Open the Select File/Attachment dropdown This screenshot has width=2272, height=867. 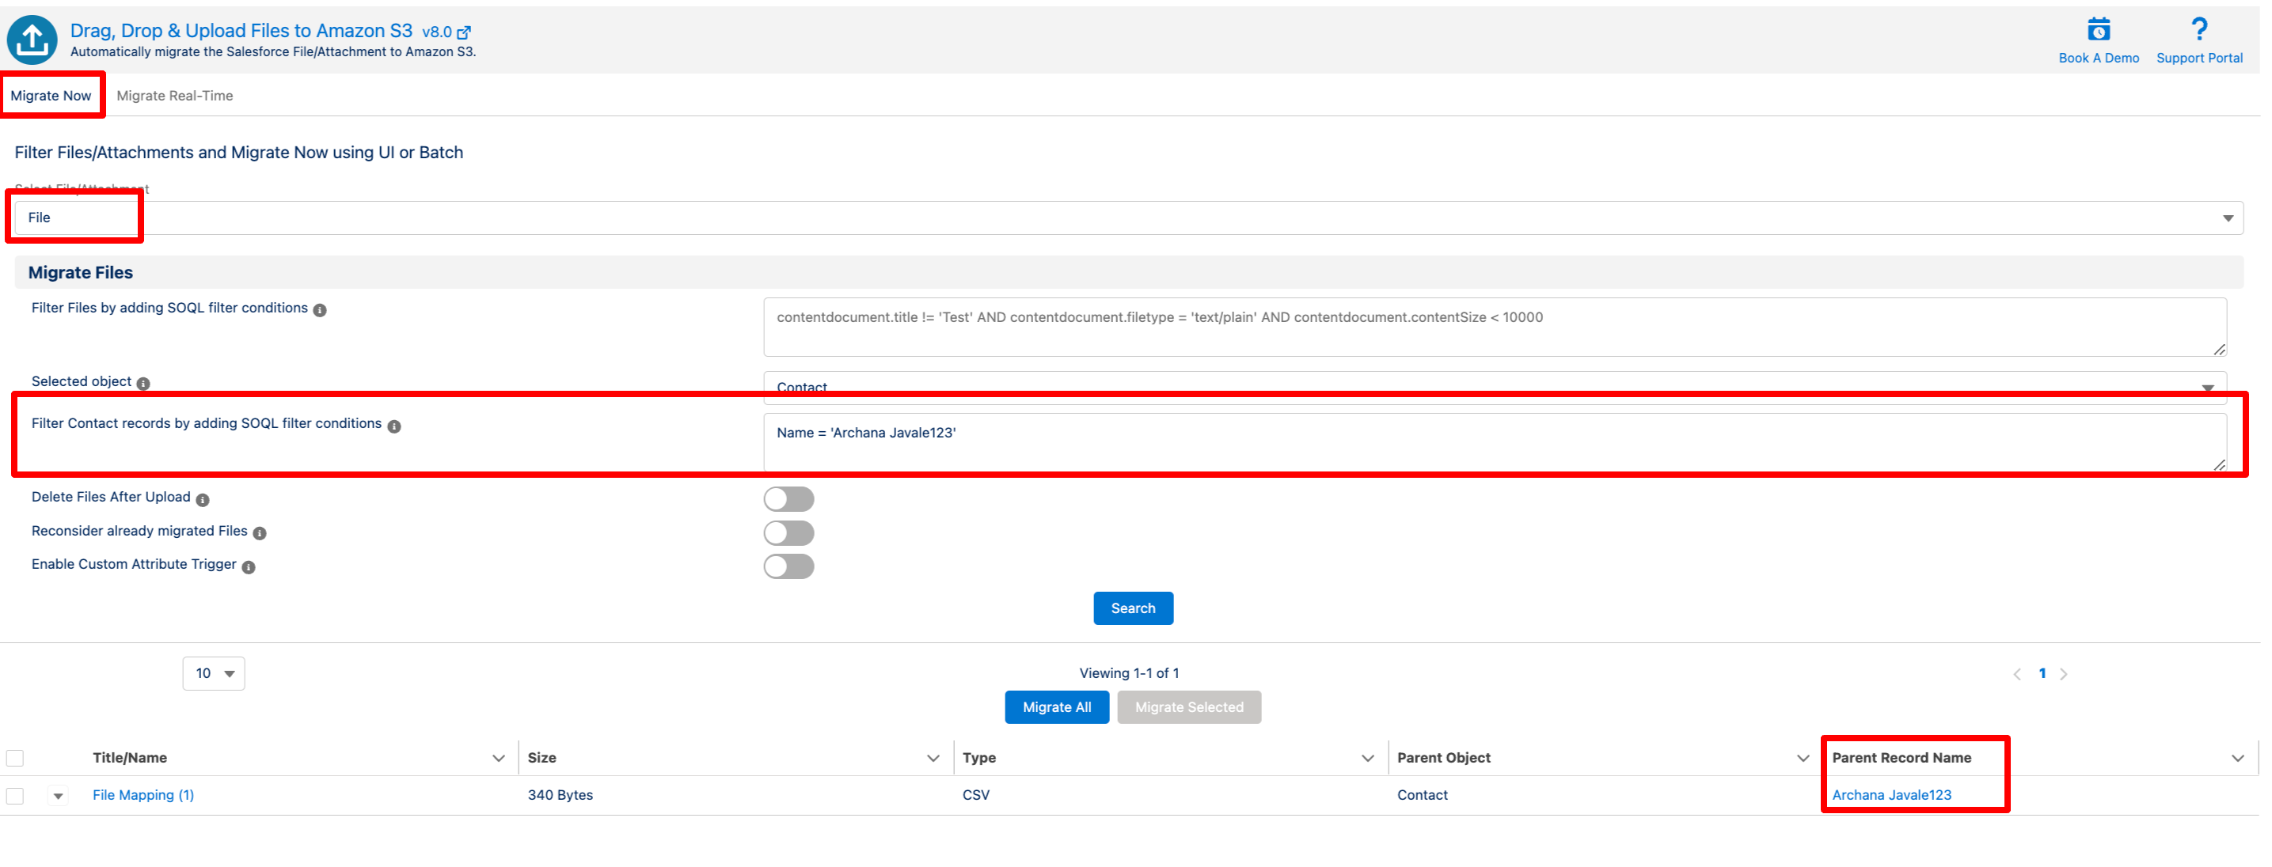click(1129, 218)
